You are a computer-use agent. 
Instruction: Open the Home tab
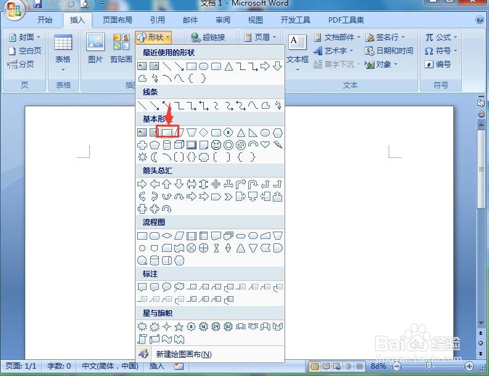[44, 20]
